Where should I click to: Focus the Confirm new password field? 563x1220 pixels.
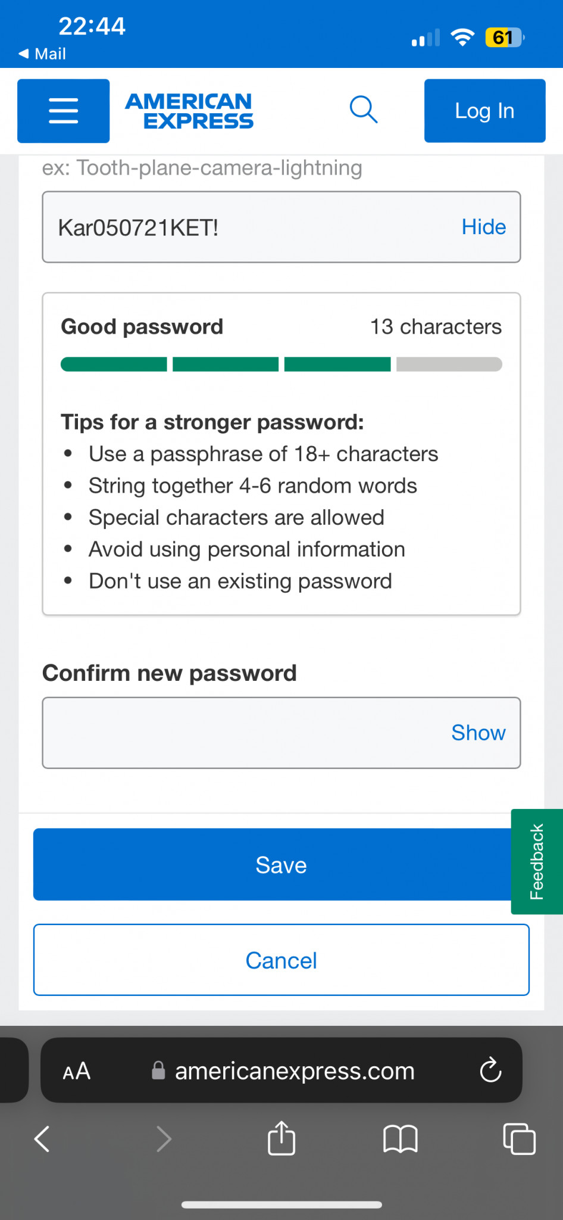pos(281,733)
